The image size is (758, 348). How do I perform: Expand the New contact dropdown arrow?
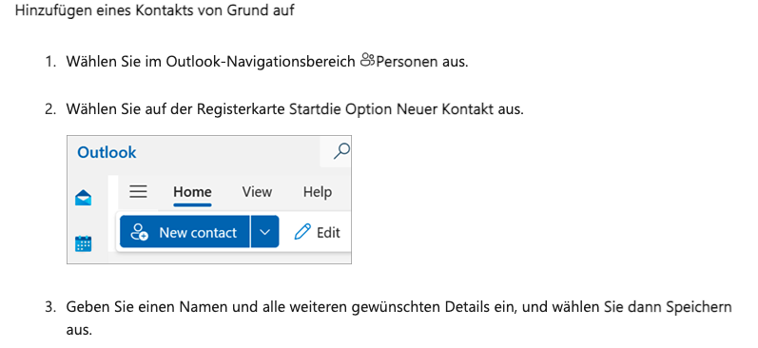click(x=264, y=231)
